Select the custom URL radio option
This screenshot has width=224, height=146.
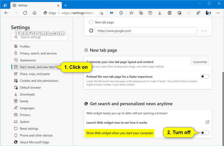[91, 31]
